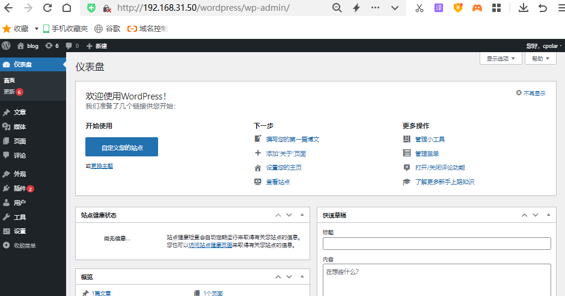Image resolution: width=565 pixels, height=296 pixels.
Task: Click 查看站点 link
Action: click(x=278, y=182)
